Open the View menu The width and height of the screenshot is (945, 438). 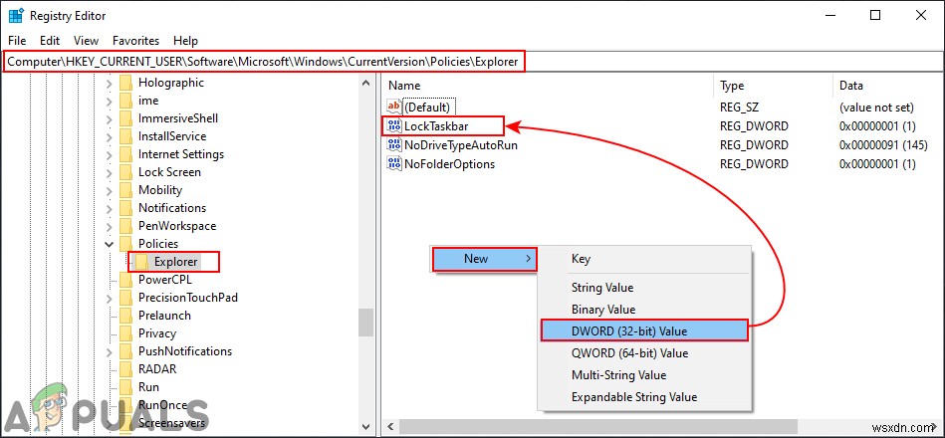[x=87, y=41]
